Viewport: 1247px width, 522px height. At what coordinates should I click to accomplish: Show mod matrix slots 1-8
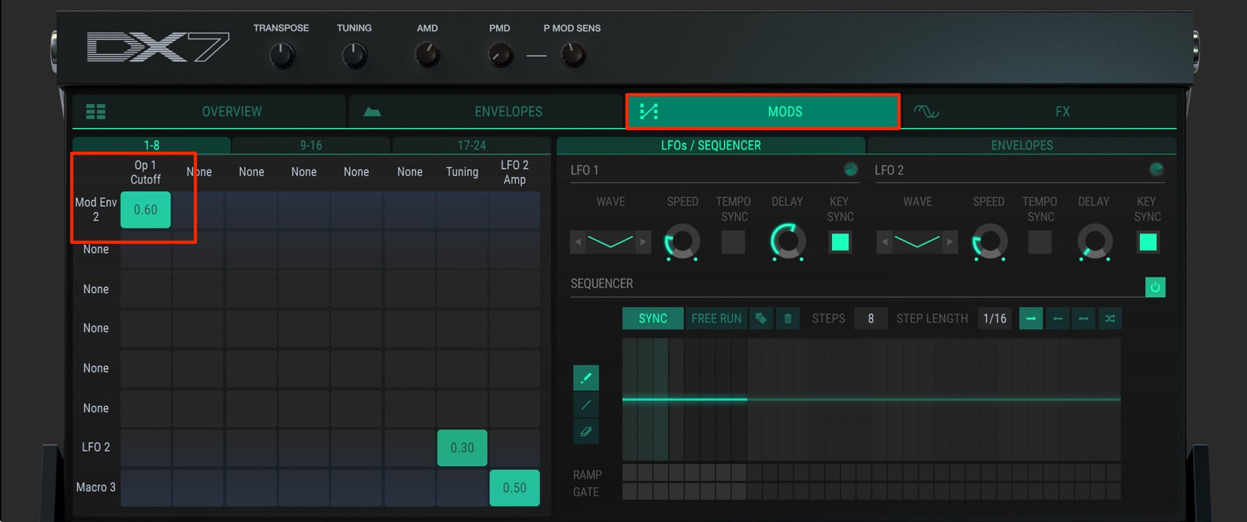(151, 145)
